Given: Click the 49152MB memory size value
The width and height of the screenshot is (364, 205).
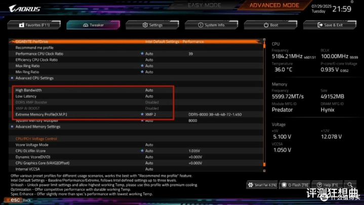Looking at the screenshot, I should [x=332, y=96].
